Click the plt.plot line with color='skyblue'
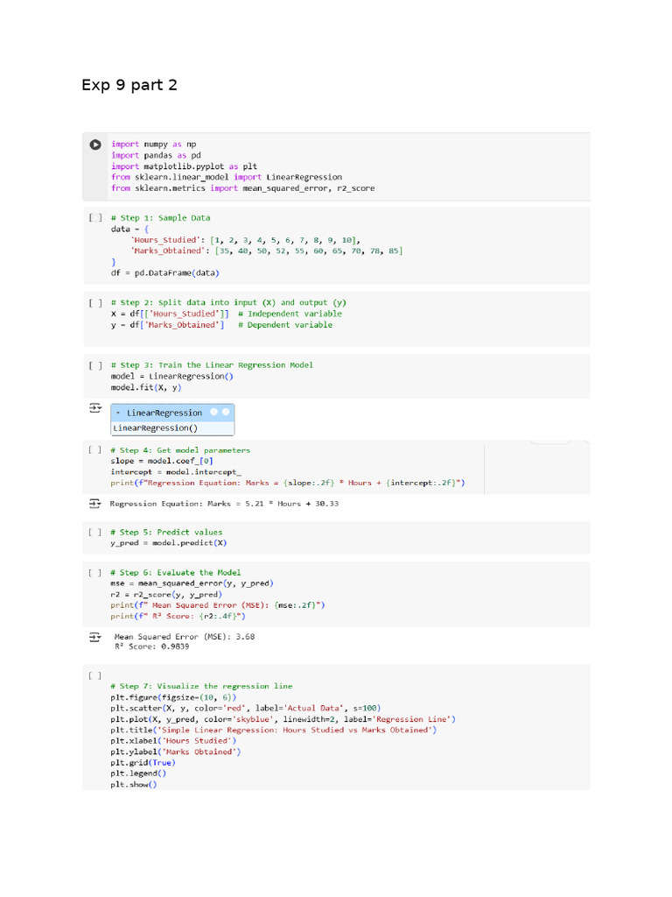The height and width of the screenshot is (897, 672). [283, 719]
